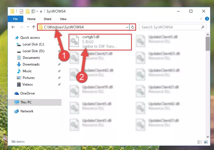
Task: Open the View ribbon tab
Action: [x=63, y=19]
